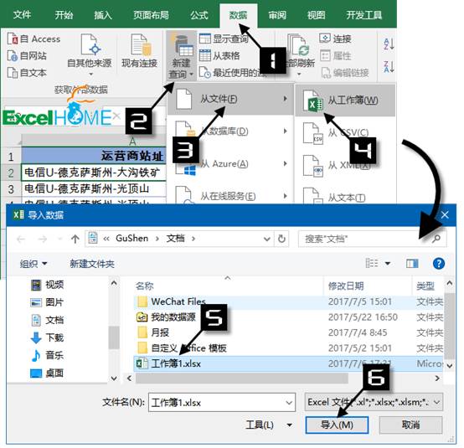This screenshot has height=448, width=464.
Task: Click the 自 Access import icon
Action: click(13, 39)
